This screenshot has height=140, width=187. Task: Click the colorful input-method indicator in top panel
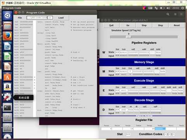click(x=144, y=8)
